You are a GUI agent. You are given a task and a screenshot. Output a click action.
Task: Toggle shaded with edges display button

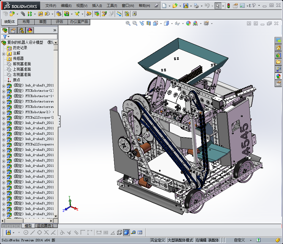126,232
